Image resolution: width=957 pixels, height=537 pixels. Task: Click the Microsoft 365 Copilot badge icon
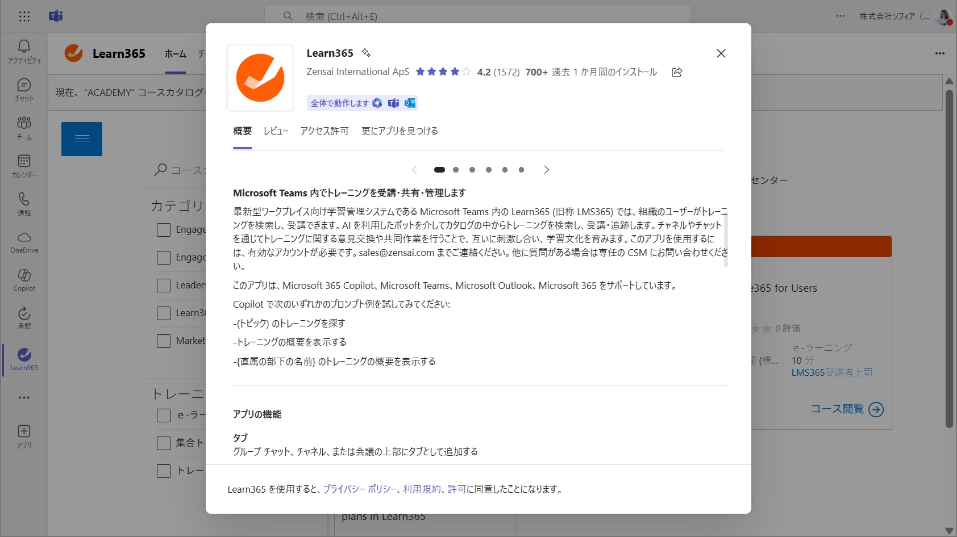(x=377, y=103)
